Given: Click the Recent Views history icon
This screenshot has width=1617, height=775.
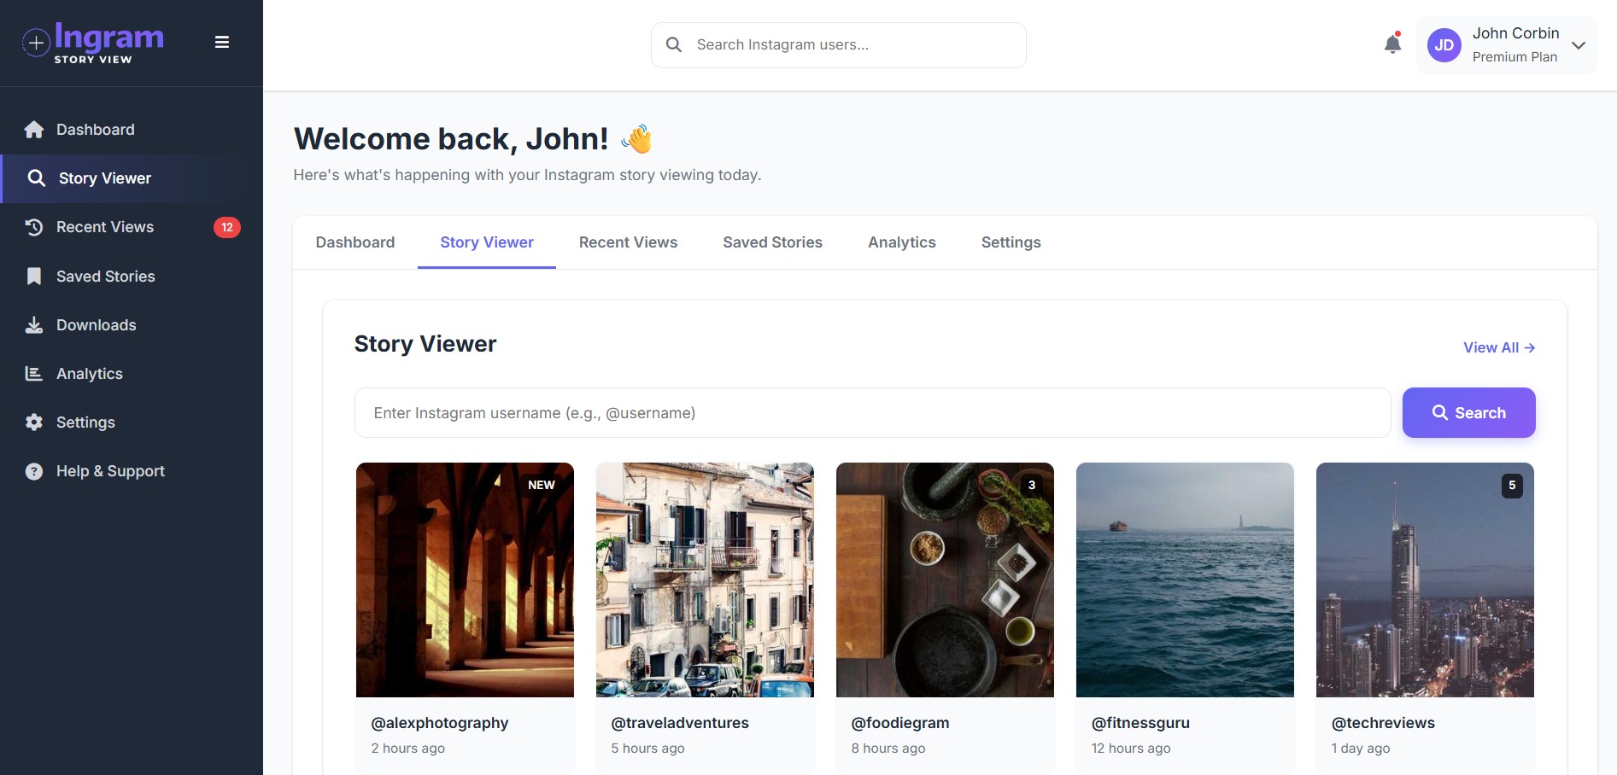Looking at the screenshot, I should pos(33,227).
